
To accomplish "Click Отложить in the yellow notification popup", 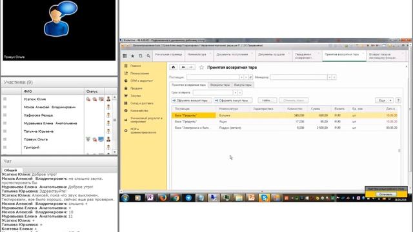I will (x=386, y=194).
